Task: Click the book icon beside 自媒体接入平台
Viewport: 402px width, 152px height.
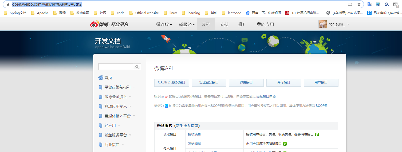Action: click(x=101, y=116)
